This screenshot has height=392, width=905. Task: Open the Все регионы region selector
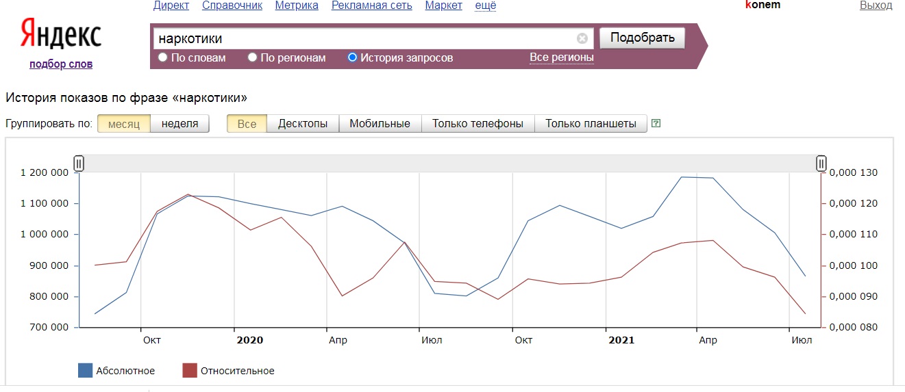click(x=561, y=57)
